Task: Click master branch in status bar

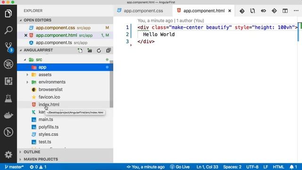Action: point(14,167)
